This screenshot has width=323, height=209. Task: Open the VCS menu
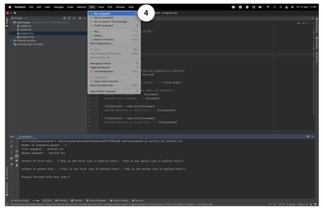tap(110, 7)
